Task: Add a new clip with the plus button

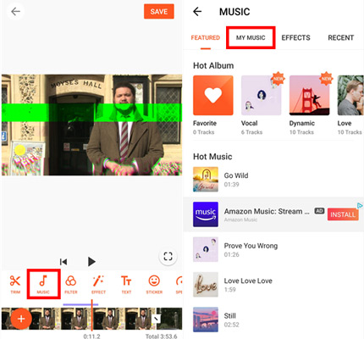Action: coord(21,319)
